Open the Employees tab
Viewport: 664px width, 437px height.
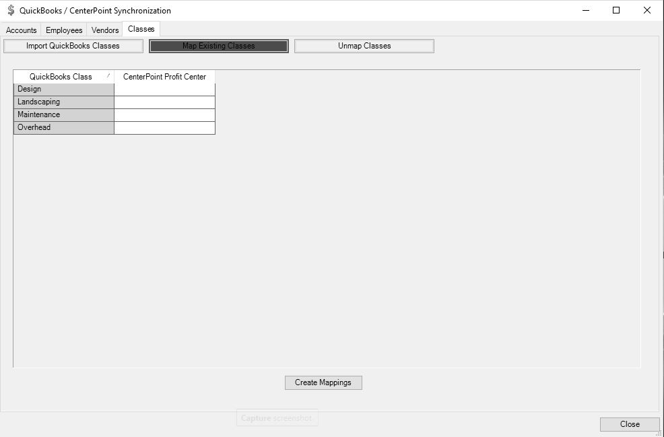(x=64, y=30)
